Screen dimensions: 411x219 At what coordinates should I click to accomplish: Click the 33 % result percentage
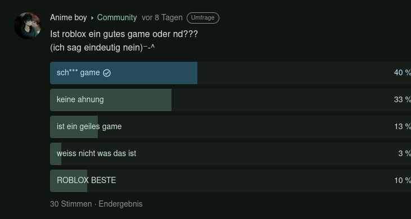pos(403,100)
